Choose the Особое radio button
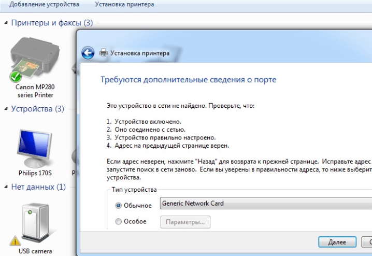 pos(118,222)
